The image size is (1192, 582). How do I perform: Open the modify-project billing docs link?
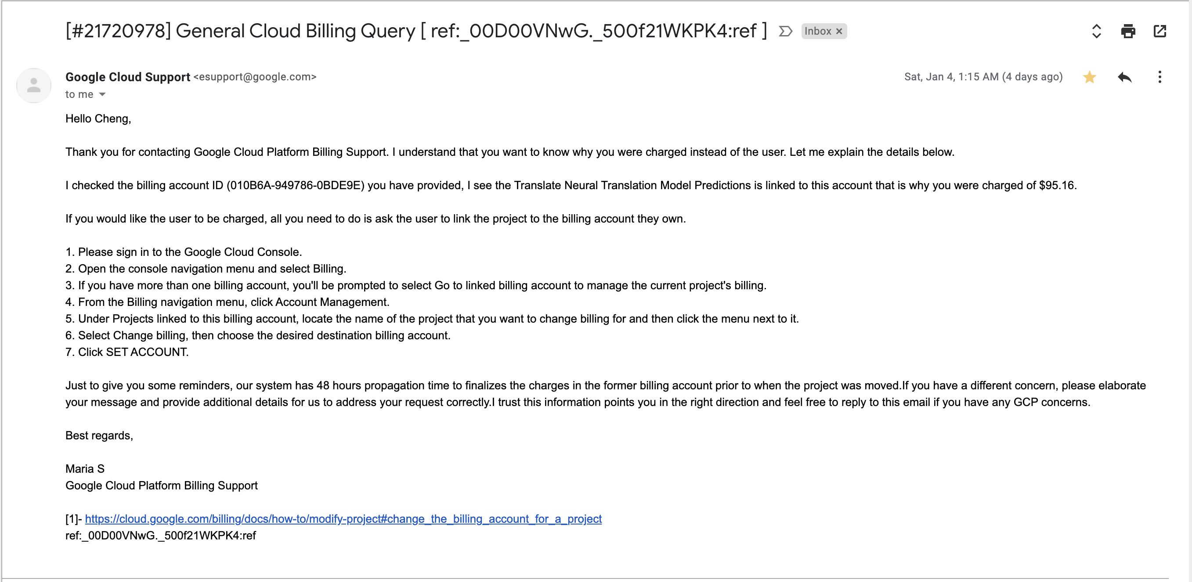[x=343, y=519]
